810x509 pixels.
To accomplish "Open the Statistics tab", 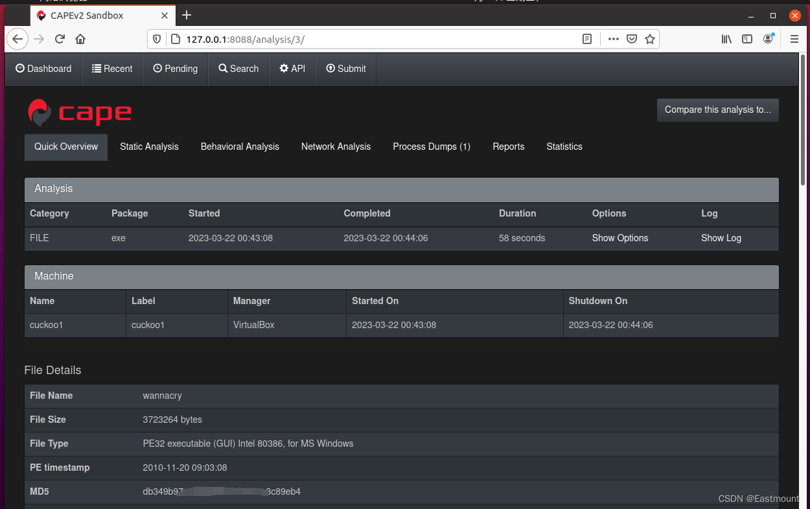I will tap(564, 147).
